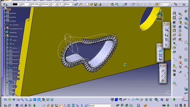Close the small A... floating toolbar

(164, 65)
